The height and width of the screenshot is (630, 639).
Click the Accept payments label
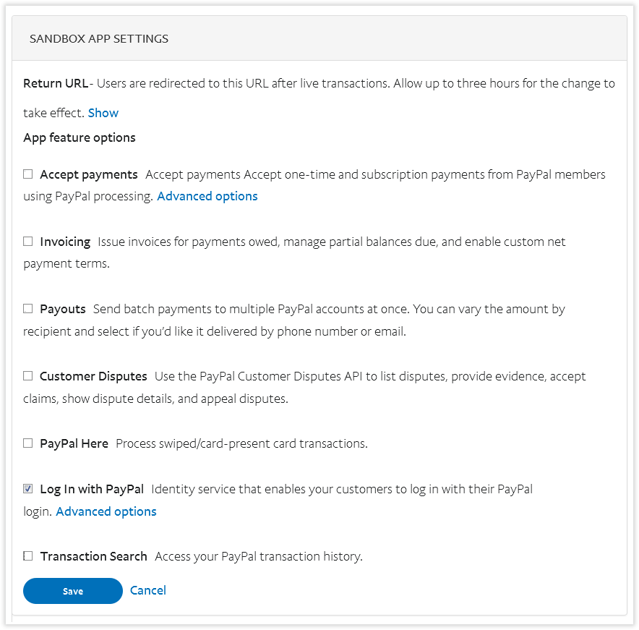coord(89,174)
